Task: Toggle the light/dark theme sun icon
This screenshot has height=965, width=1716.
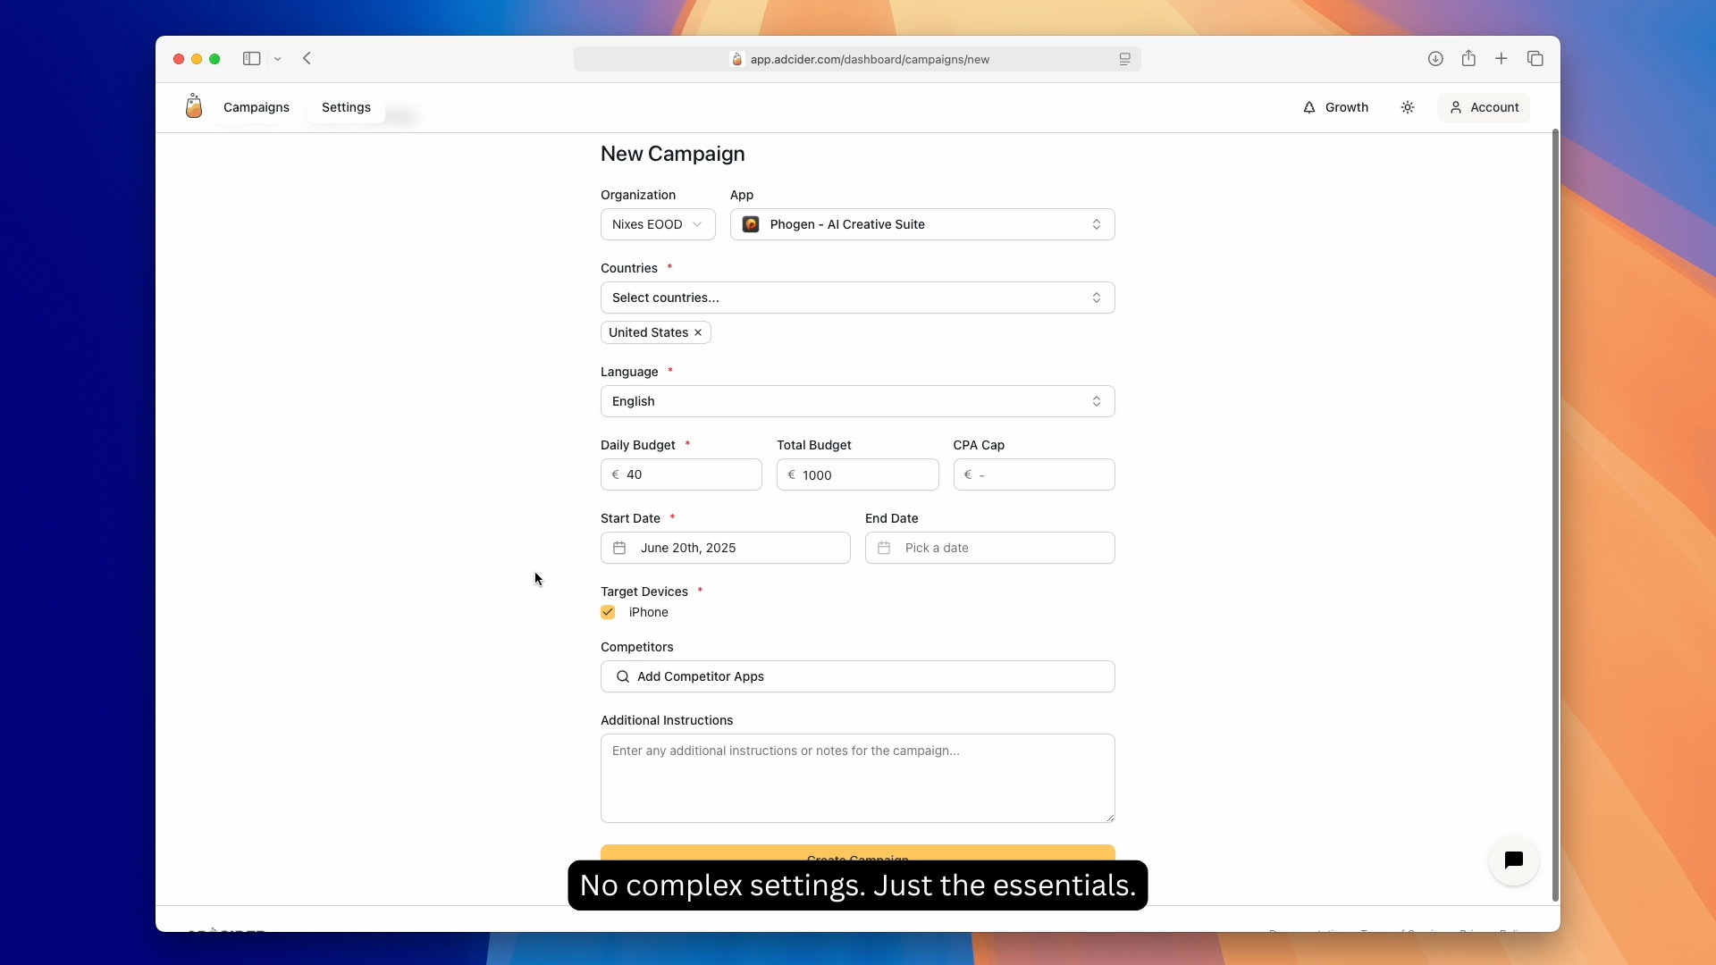Action: click(x=1408, y=107)
